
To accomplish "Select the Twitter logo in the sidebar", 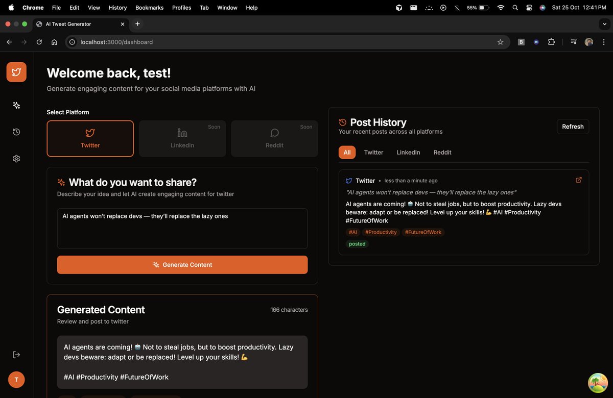I will [x=16, y=72].
